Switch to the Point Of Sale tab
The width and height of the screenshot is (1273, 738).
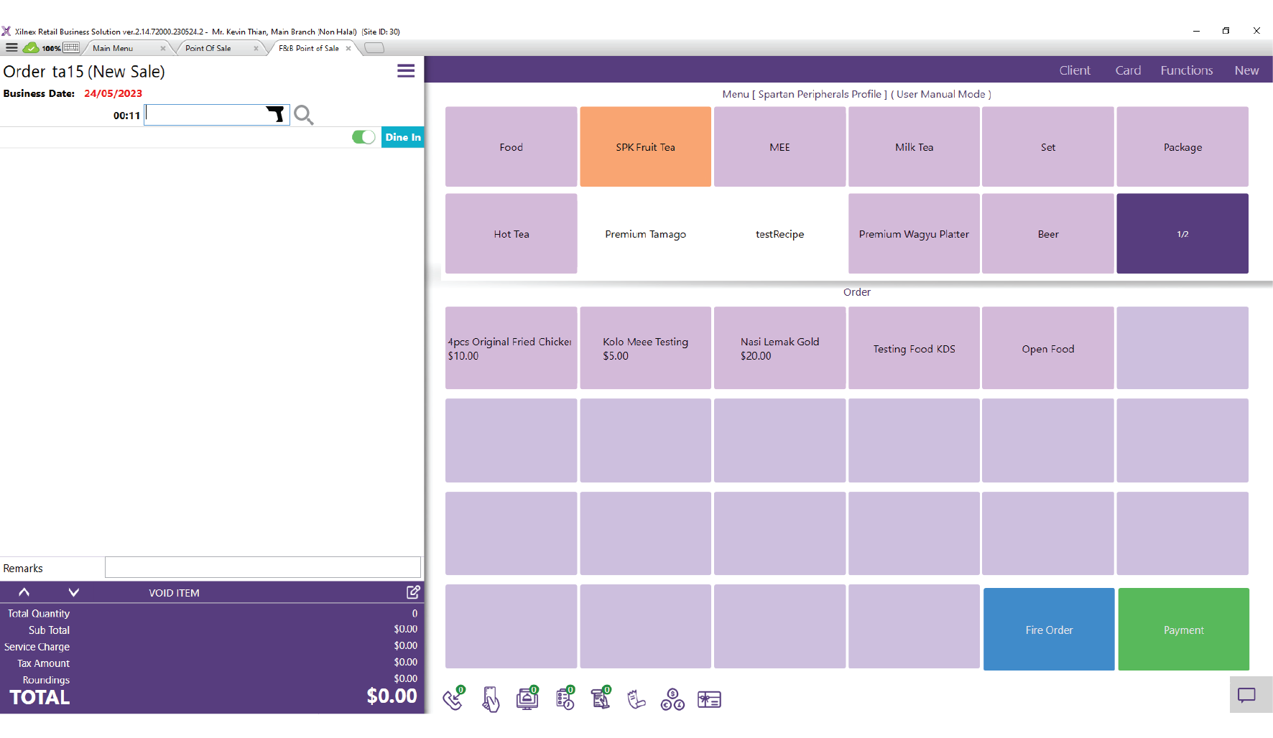[x=208, y=48]
